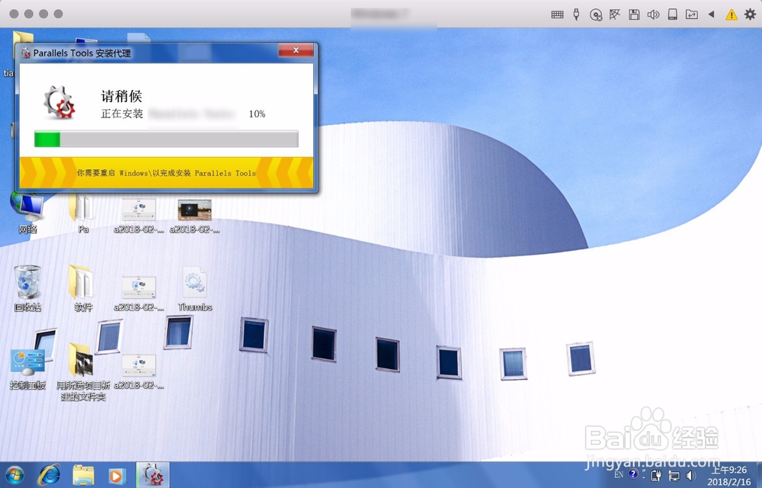The width and height of the screenshot is (762, 488).
Task: Select the Thumbs file icon
Action: point(195,288)
